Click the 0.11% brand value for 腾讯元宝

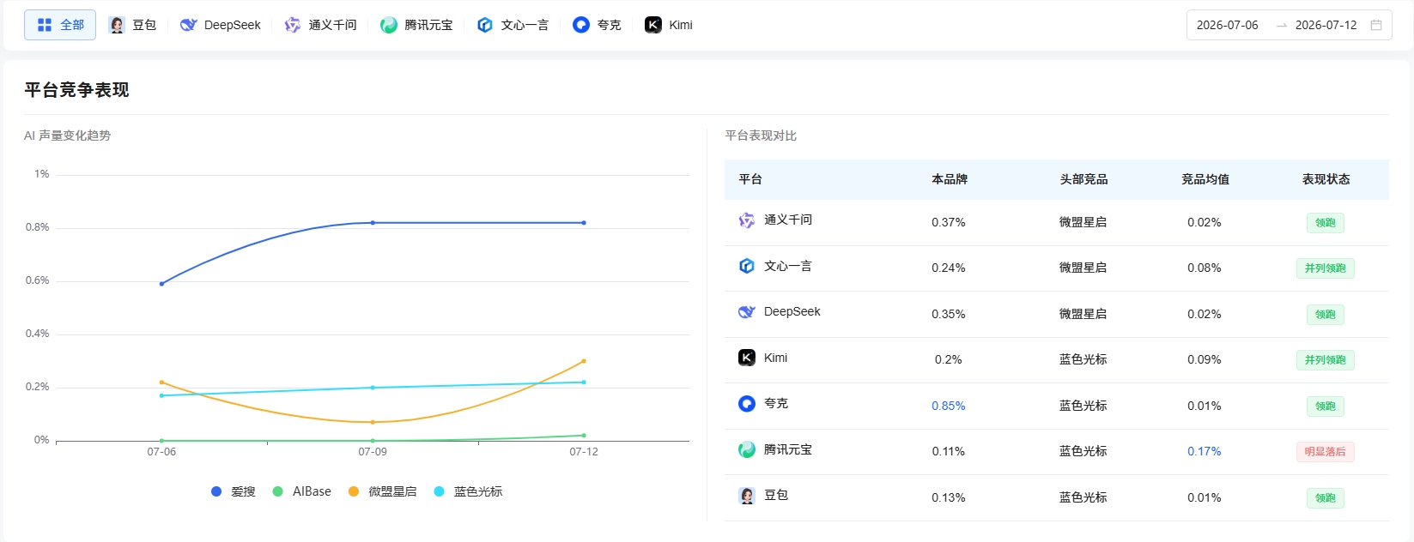[x=949, y=451]
